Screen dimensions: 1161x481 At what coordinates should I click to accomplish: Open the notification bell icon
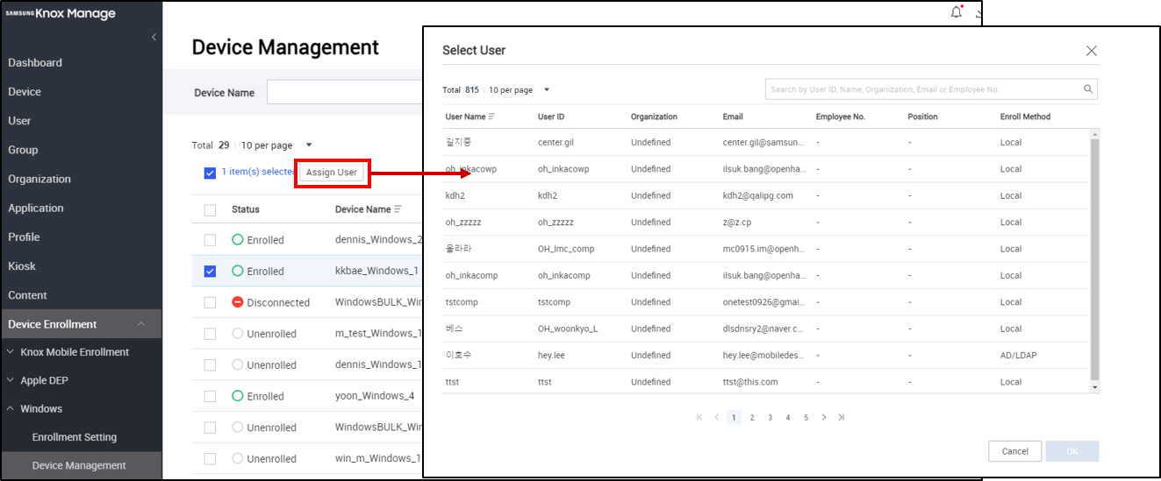click(x=957, y=12)
